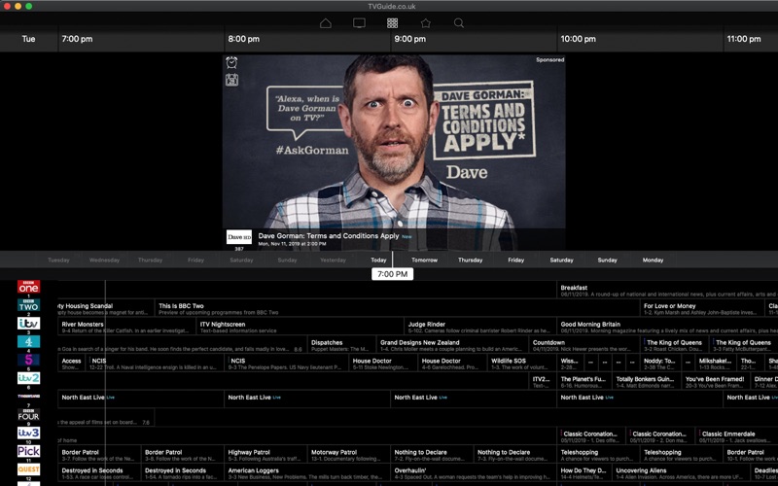Open American Loggers listing
The height and width of the screenshot is (486, 778).
click(307, 473)
